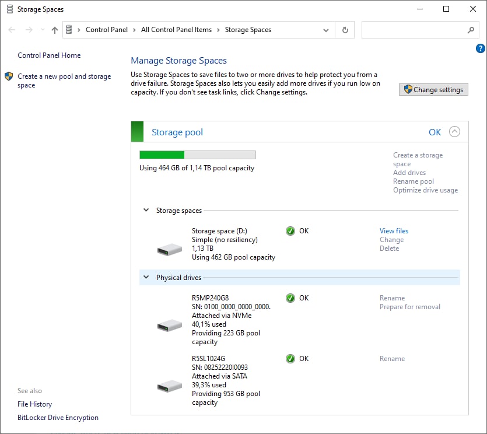Open the address bar history dropdown

[326, 30]
